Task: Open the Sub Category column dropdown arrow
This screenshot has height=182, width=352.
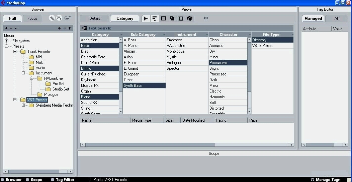Action: click(164, 35)
